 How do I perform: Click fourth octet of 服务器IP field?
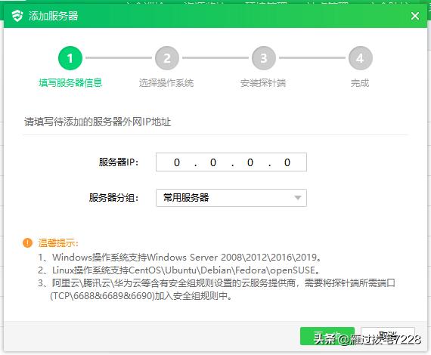click(x=287, y=162)
